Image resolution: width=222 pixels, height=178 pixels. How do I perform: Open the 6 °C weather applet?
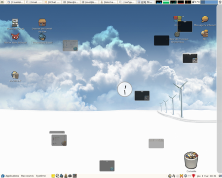coord(196,2)
